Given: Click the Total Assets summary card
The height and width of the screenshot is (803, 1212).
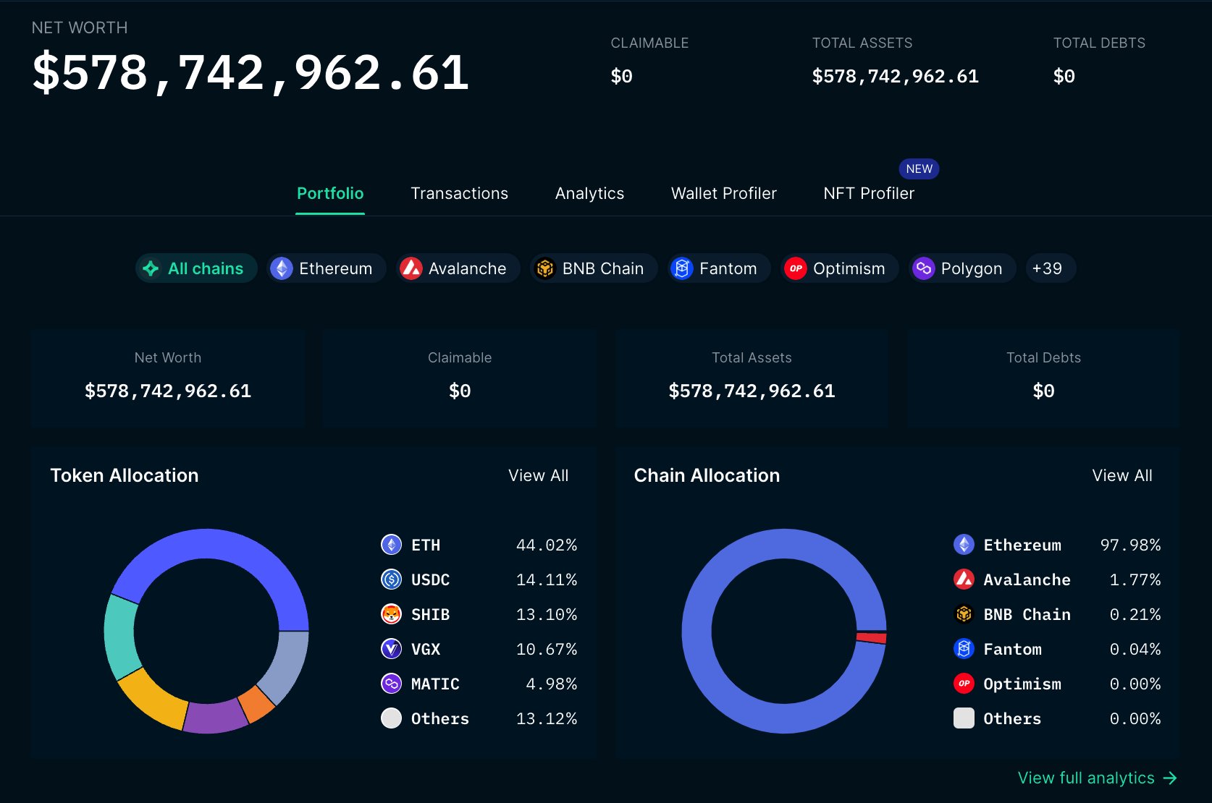Looking at the screenshot, I should (x=752, y=378).
